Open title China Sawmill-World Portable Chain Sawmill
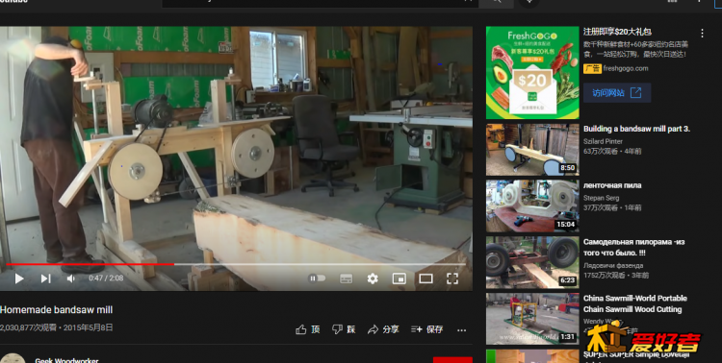The height and width of the screenshot is (363, 722). (x=635, y=303)
